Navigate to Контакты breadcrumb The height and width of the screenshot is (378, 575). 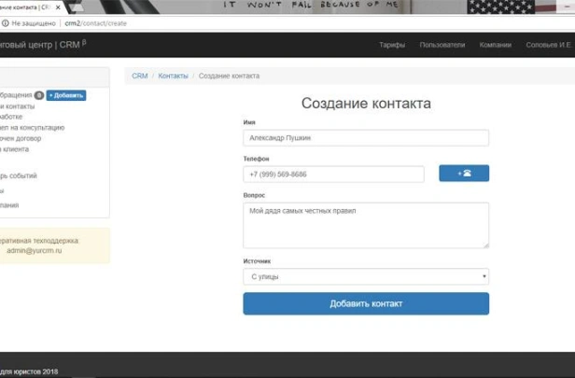(x=173, y=76)
